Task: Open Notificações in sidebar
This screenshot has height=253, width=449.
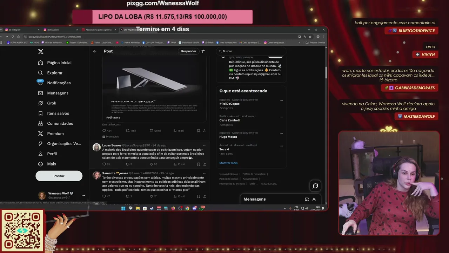Action: (x=54, y=83)
